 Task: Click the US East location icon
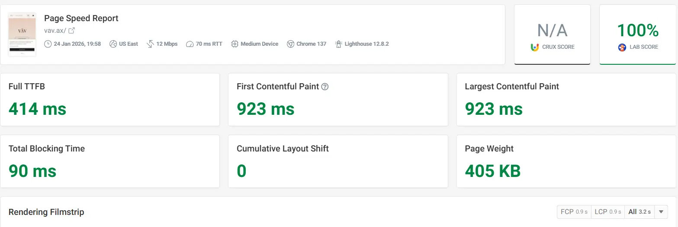click(113, 44)
